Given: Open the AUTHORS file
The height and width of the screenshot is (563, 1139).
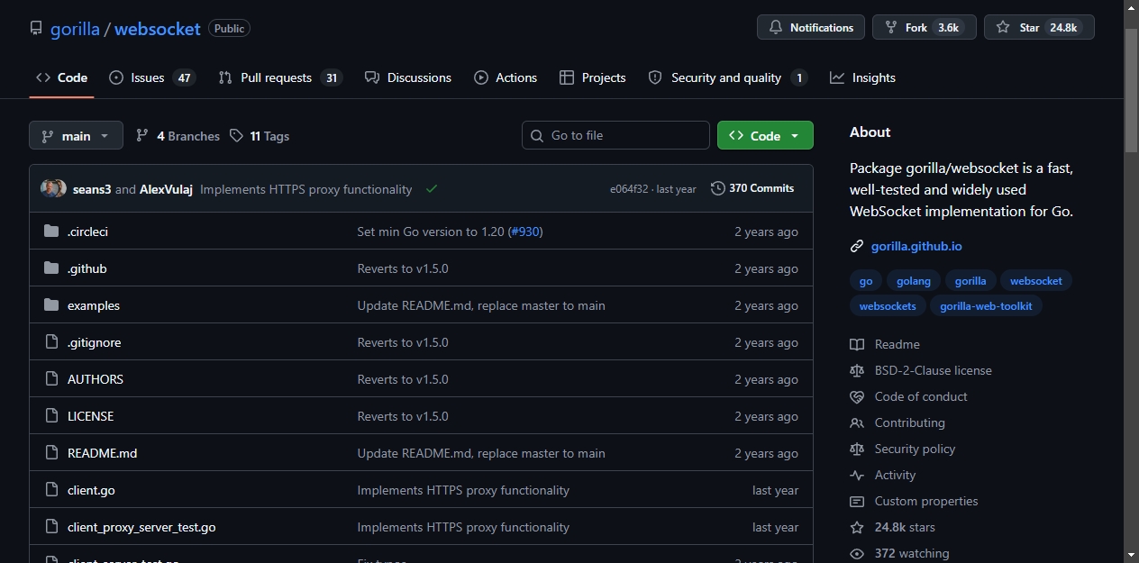Looking at the screenshot, I should (96, 379).
